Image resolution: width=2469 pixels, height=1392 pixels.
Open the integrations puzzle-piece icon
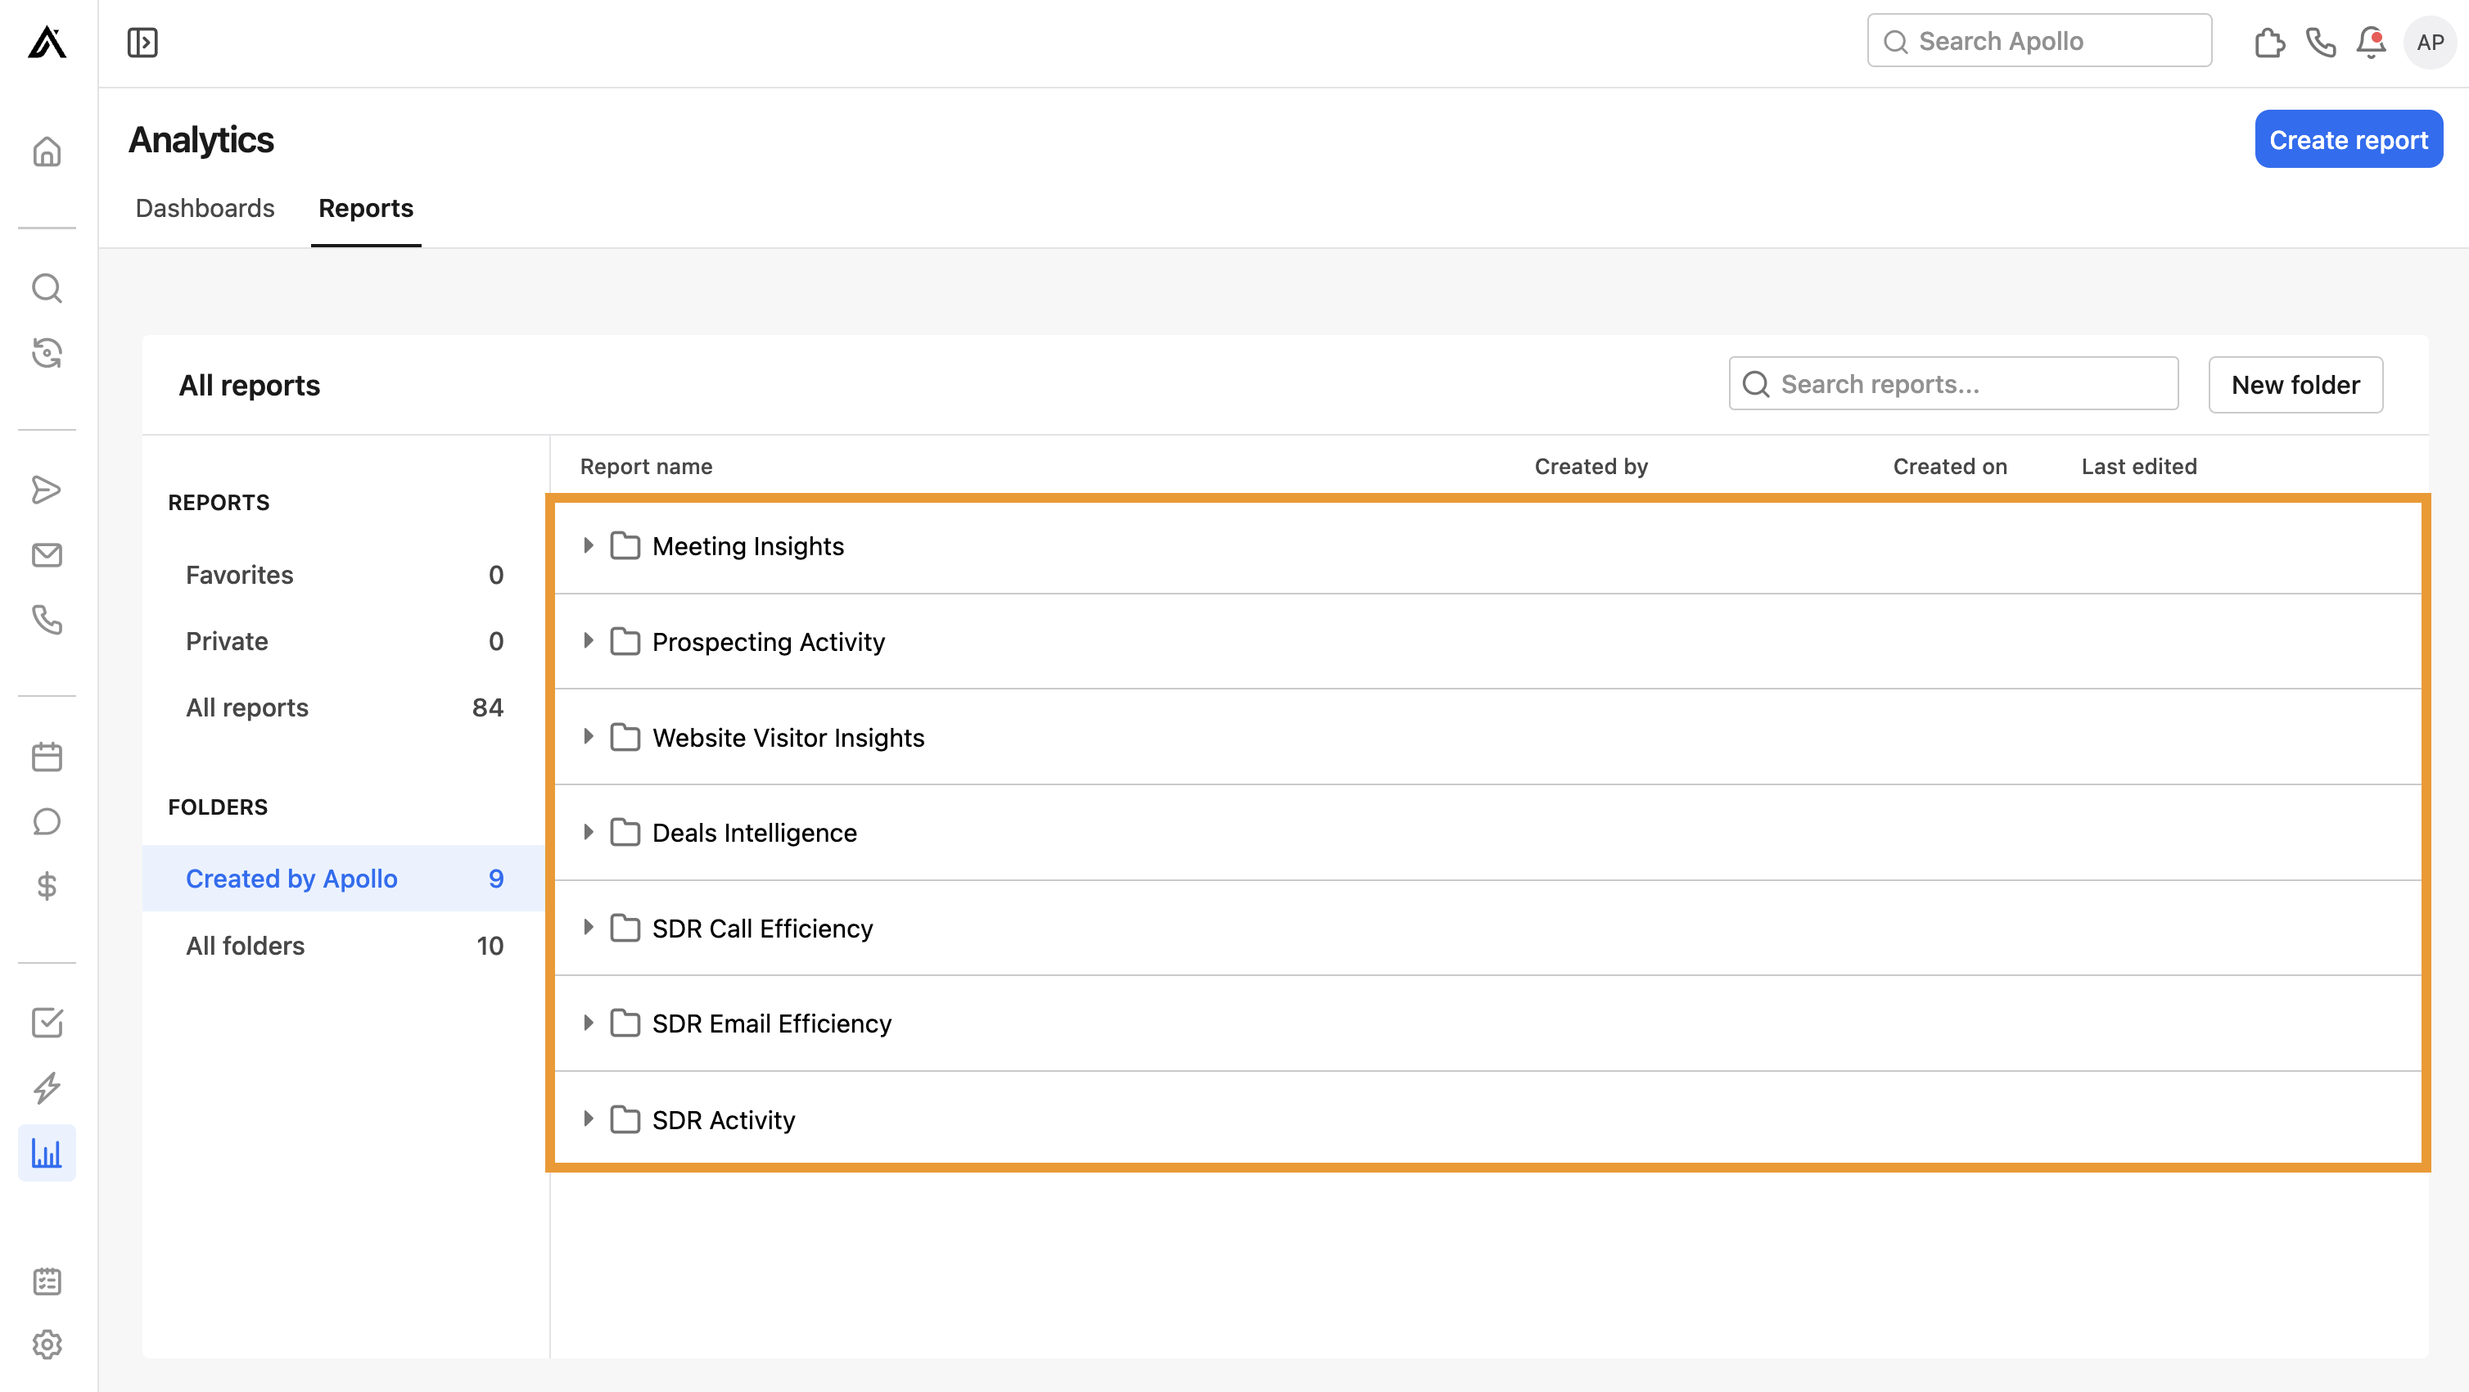click(2269, 43)
